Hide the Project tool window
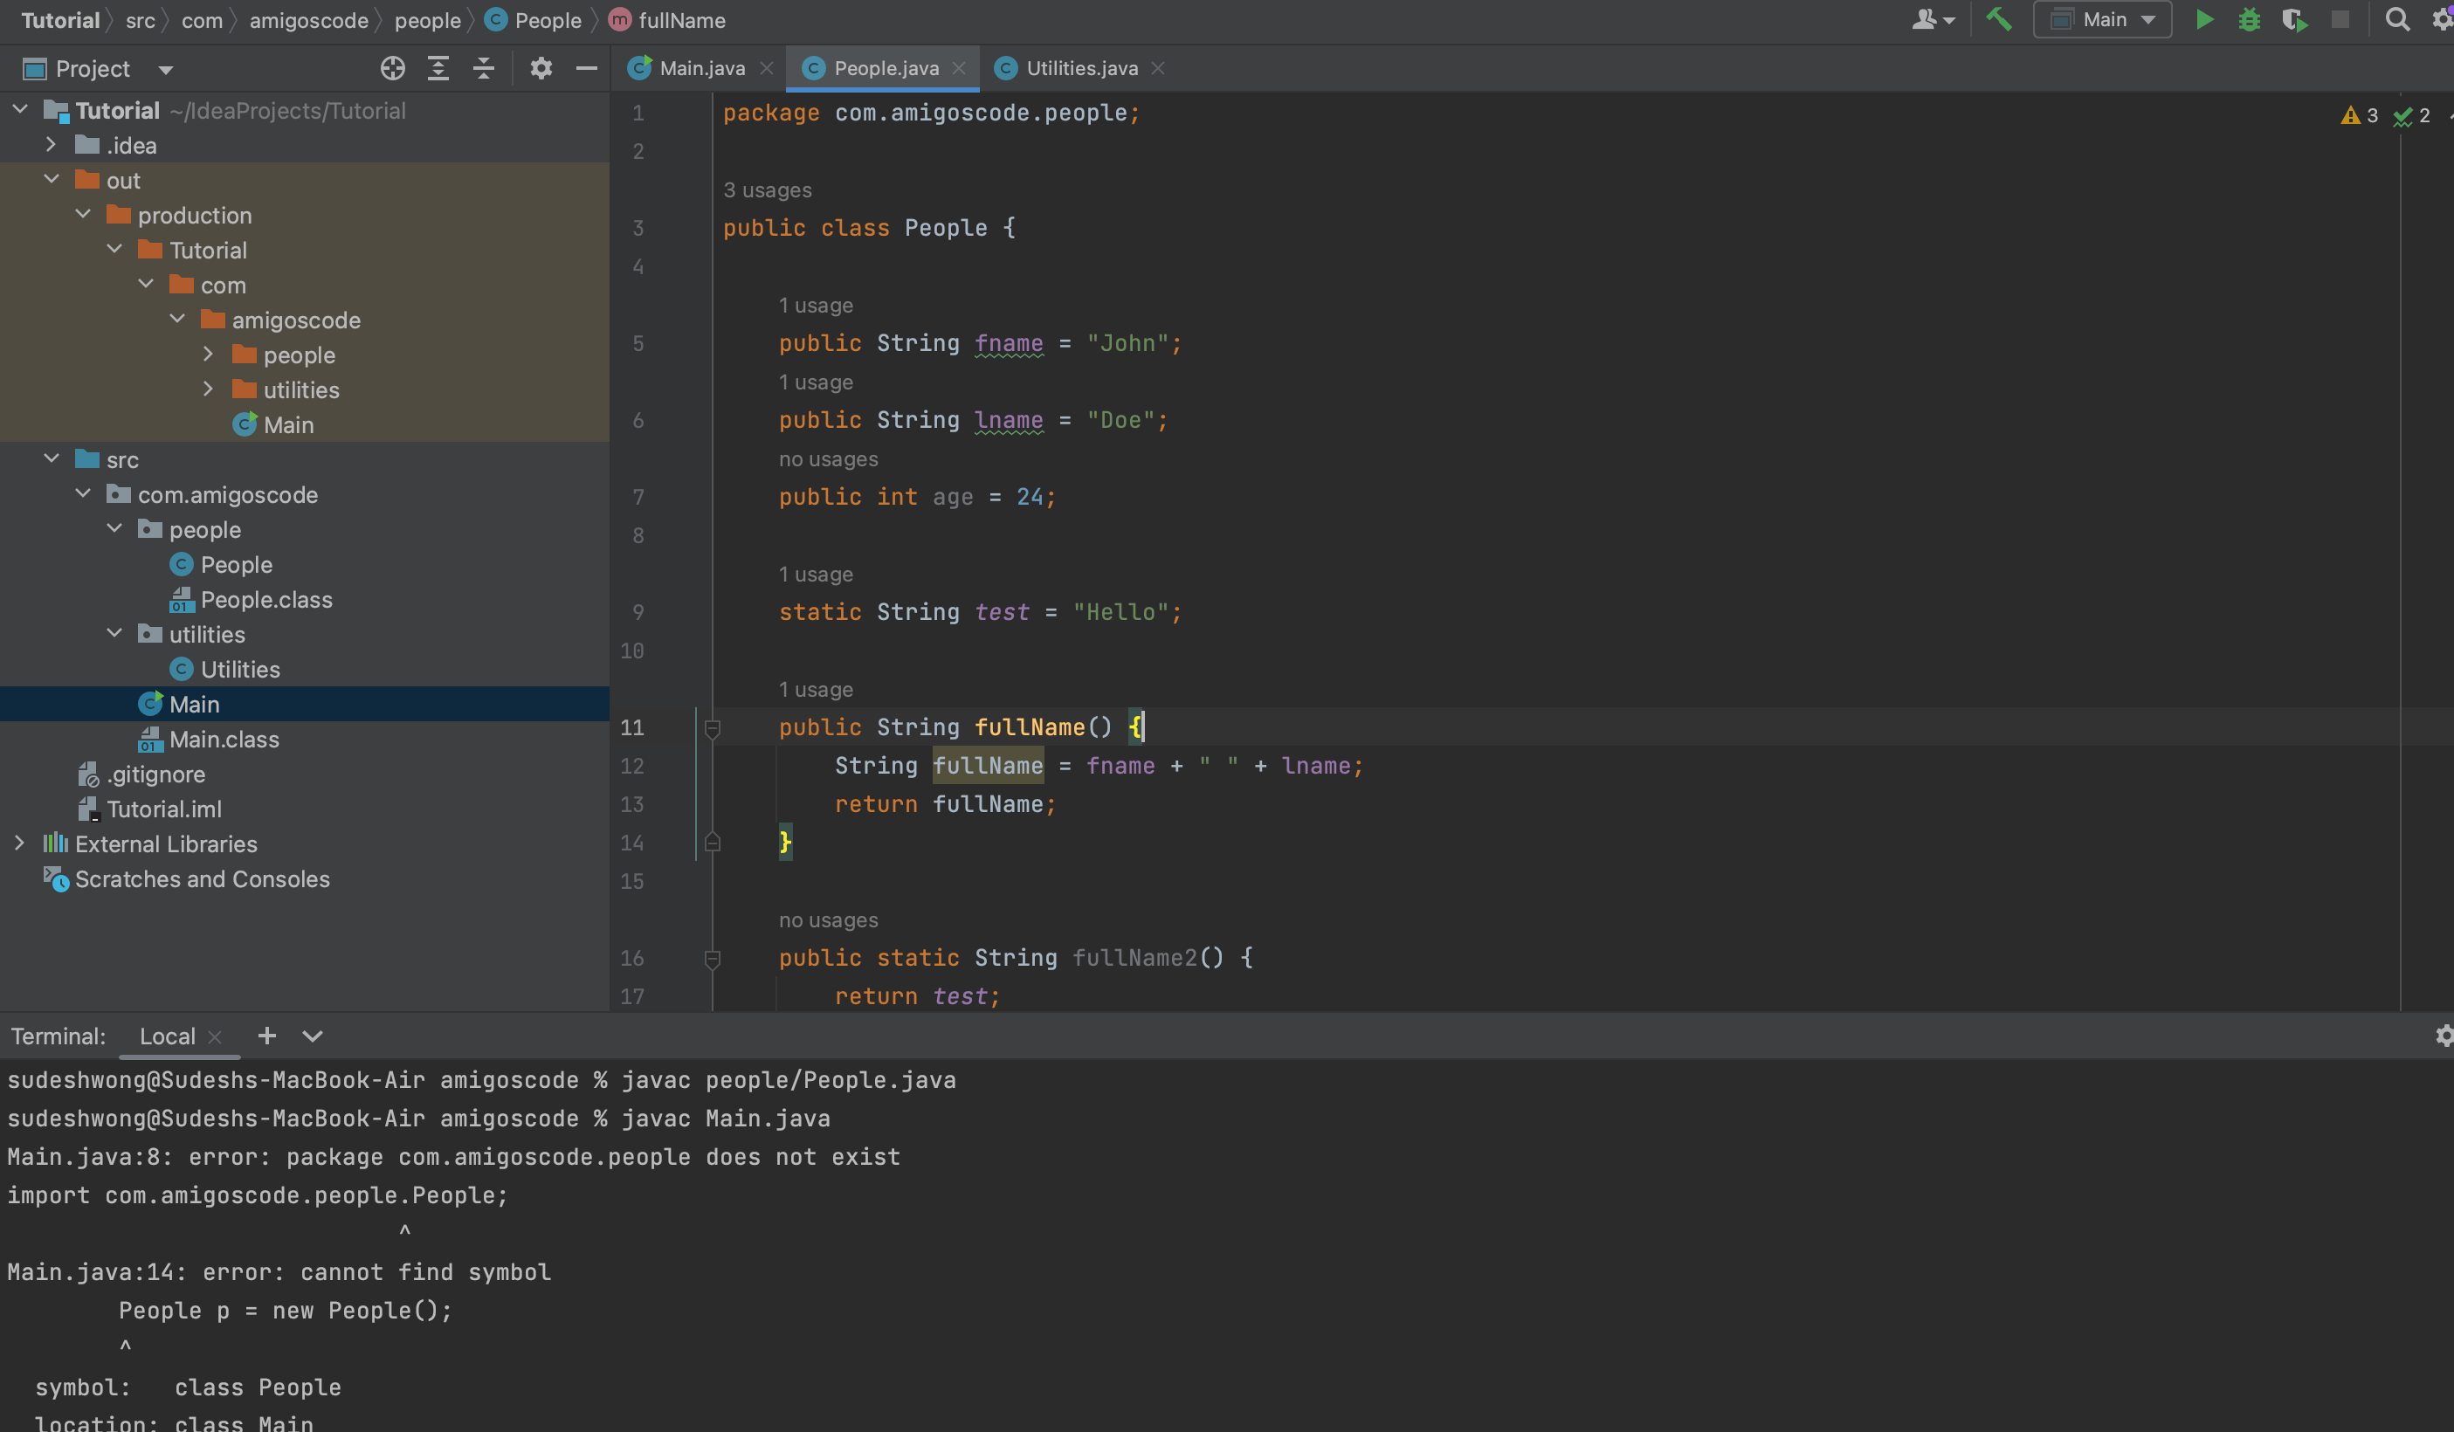The image size is (2454, 1432). pyautogui.click(x=586, y=68)
